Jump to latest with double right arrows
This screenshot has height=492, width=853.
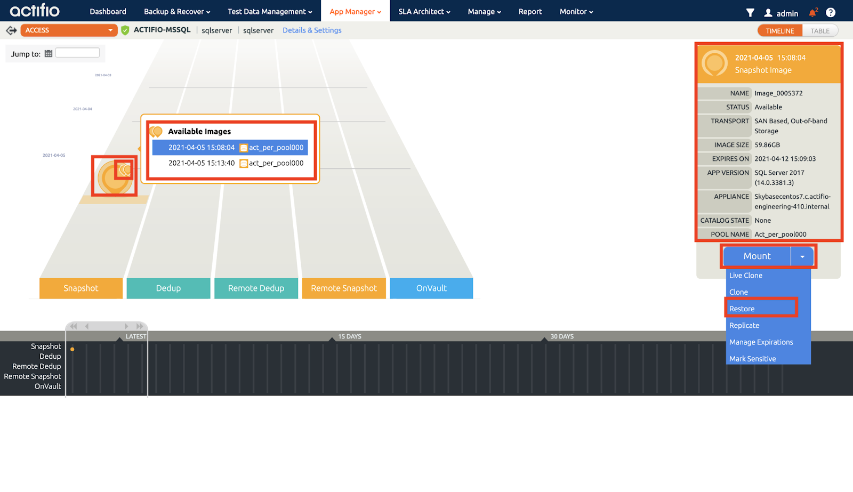tap(140, 326)
